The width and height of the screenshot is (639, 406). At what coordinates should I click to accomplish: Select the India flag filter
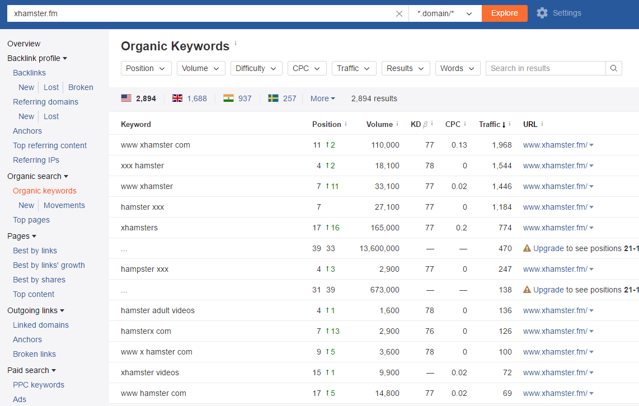[x=229, y=98]
